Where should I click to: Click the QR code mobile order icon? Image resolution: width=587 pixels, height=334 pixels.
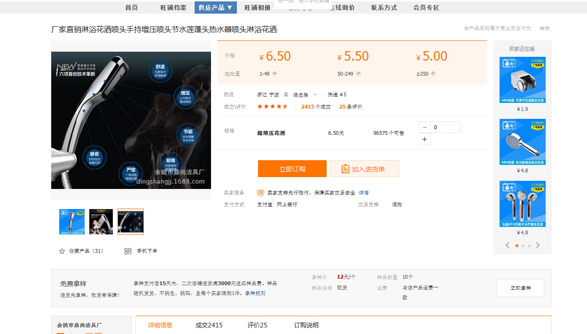click(x=128, y=251)
